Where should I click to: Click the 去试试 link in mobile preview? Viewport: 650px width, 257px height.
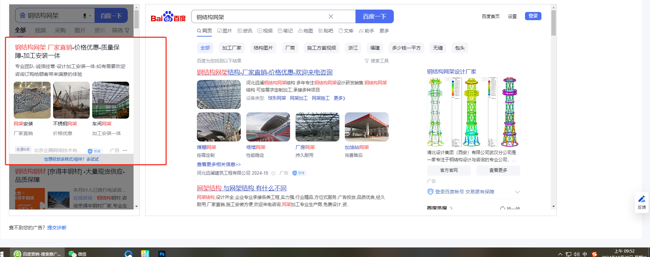coord(92,159)
